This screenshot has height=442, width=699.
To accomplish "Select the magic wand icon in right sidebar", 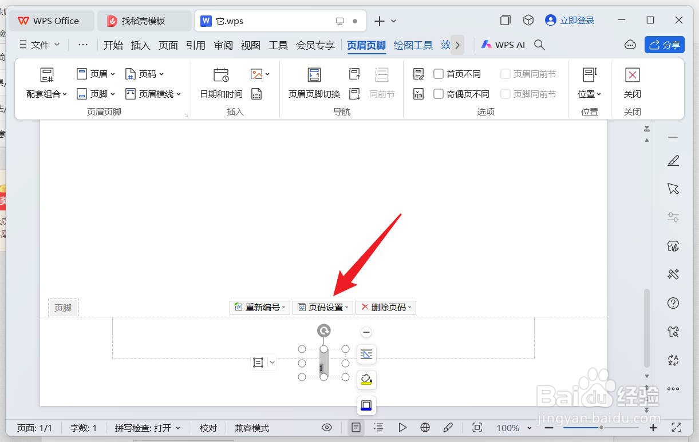I will pos(673,274).
